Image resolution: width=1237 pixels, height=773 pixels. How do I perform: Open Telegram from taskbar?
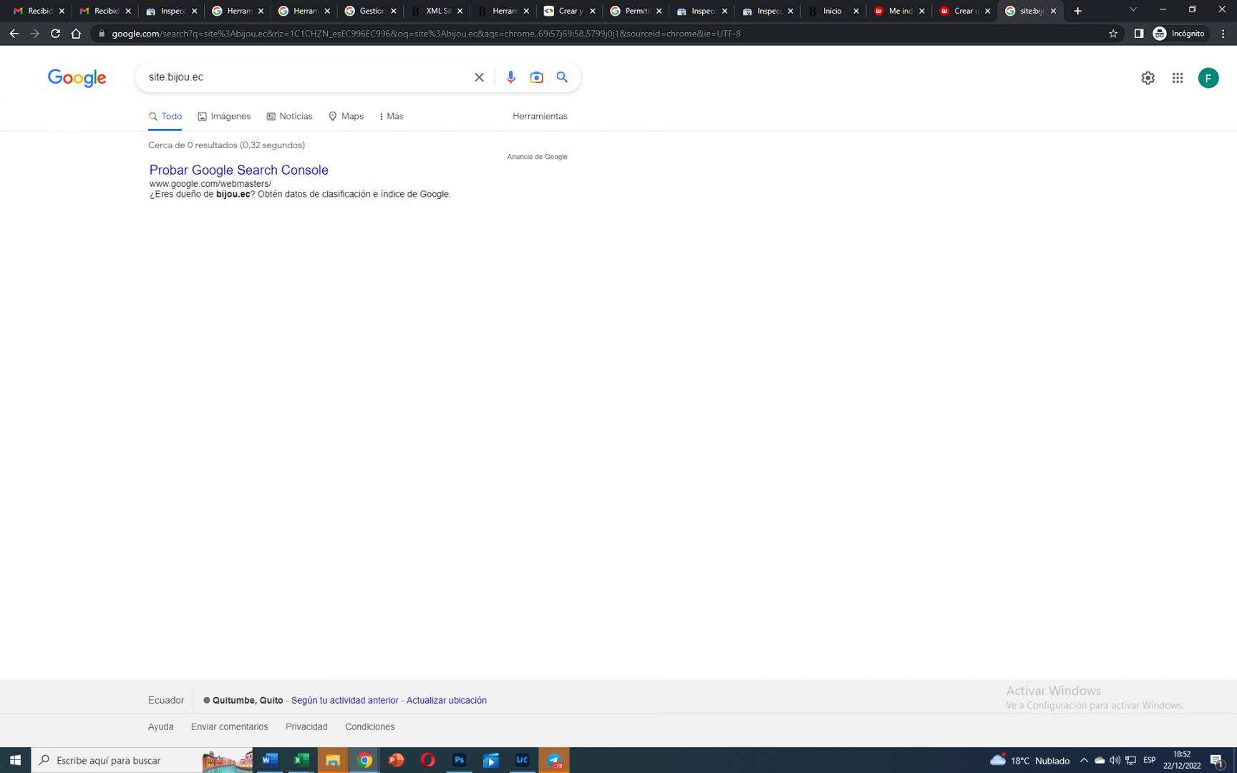[554, 760]
